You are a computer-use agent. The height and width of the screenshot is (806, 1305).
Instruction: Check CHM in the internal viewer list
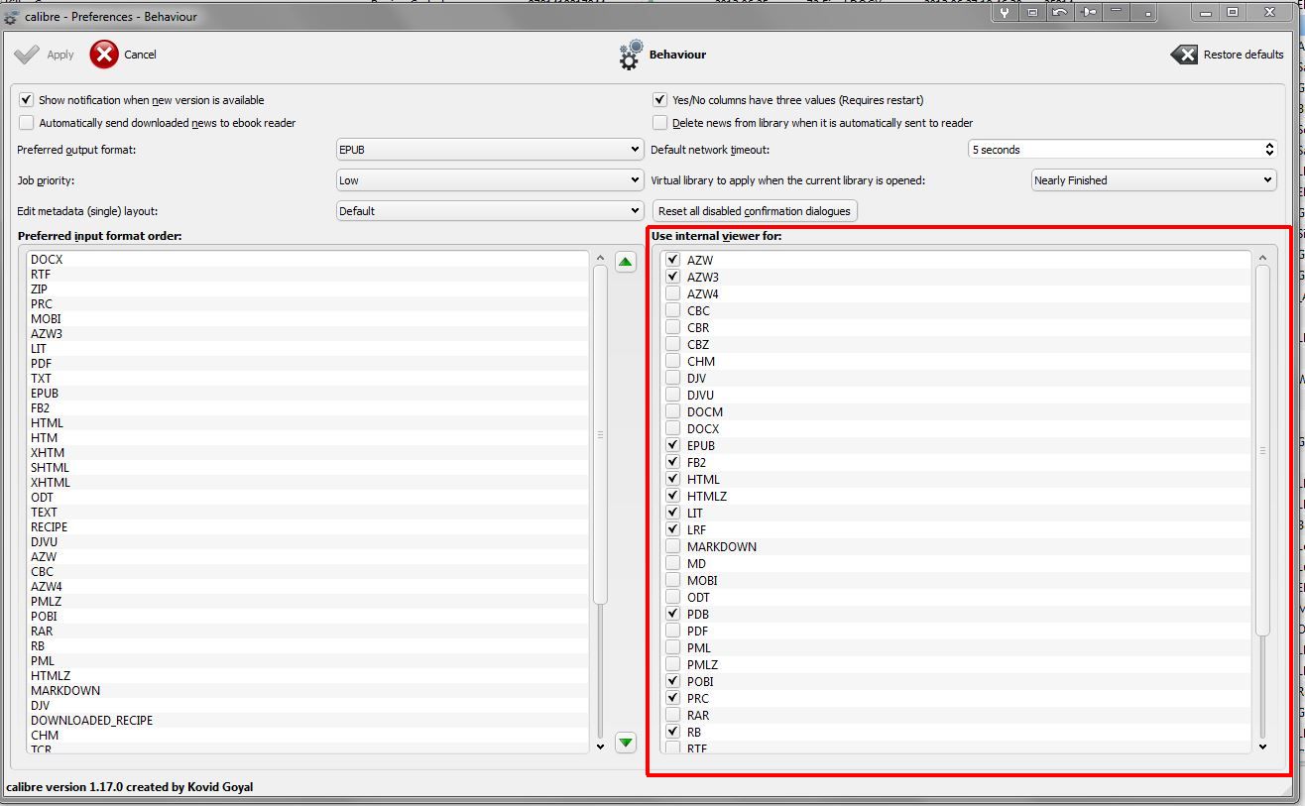(x=673, y=361)
